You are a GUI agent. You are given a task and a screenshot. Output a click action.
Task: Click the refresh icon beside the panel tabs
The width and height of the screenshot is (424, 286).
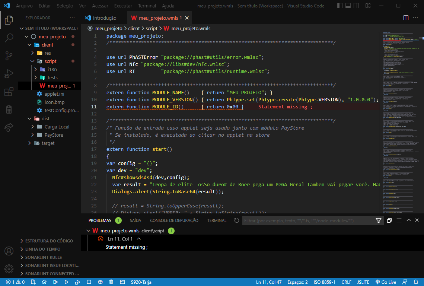pyautogui.click(x=236, y=220)
